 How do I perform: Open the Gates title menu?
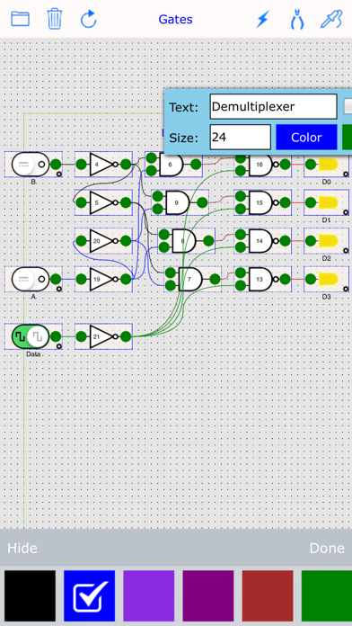tap(175, 19)
